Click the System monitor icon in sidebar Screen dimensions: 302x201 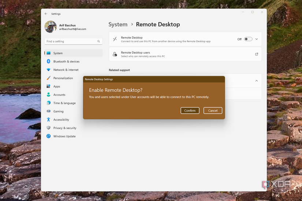coord(49,53)
